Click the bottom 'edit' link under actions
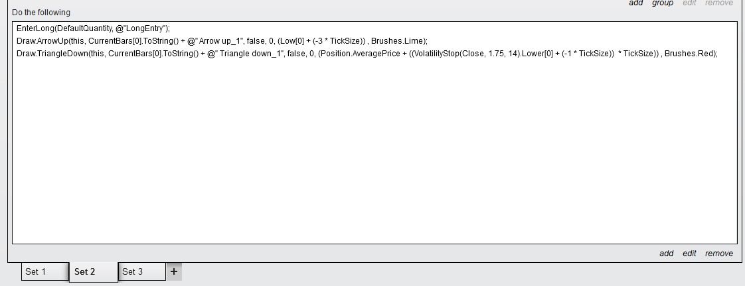 click(x=689, y=254)
